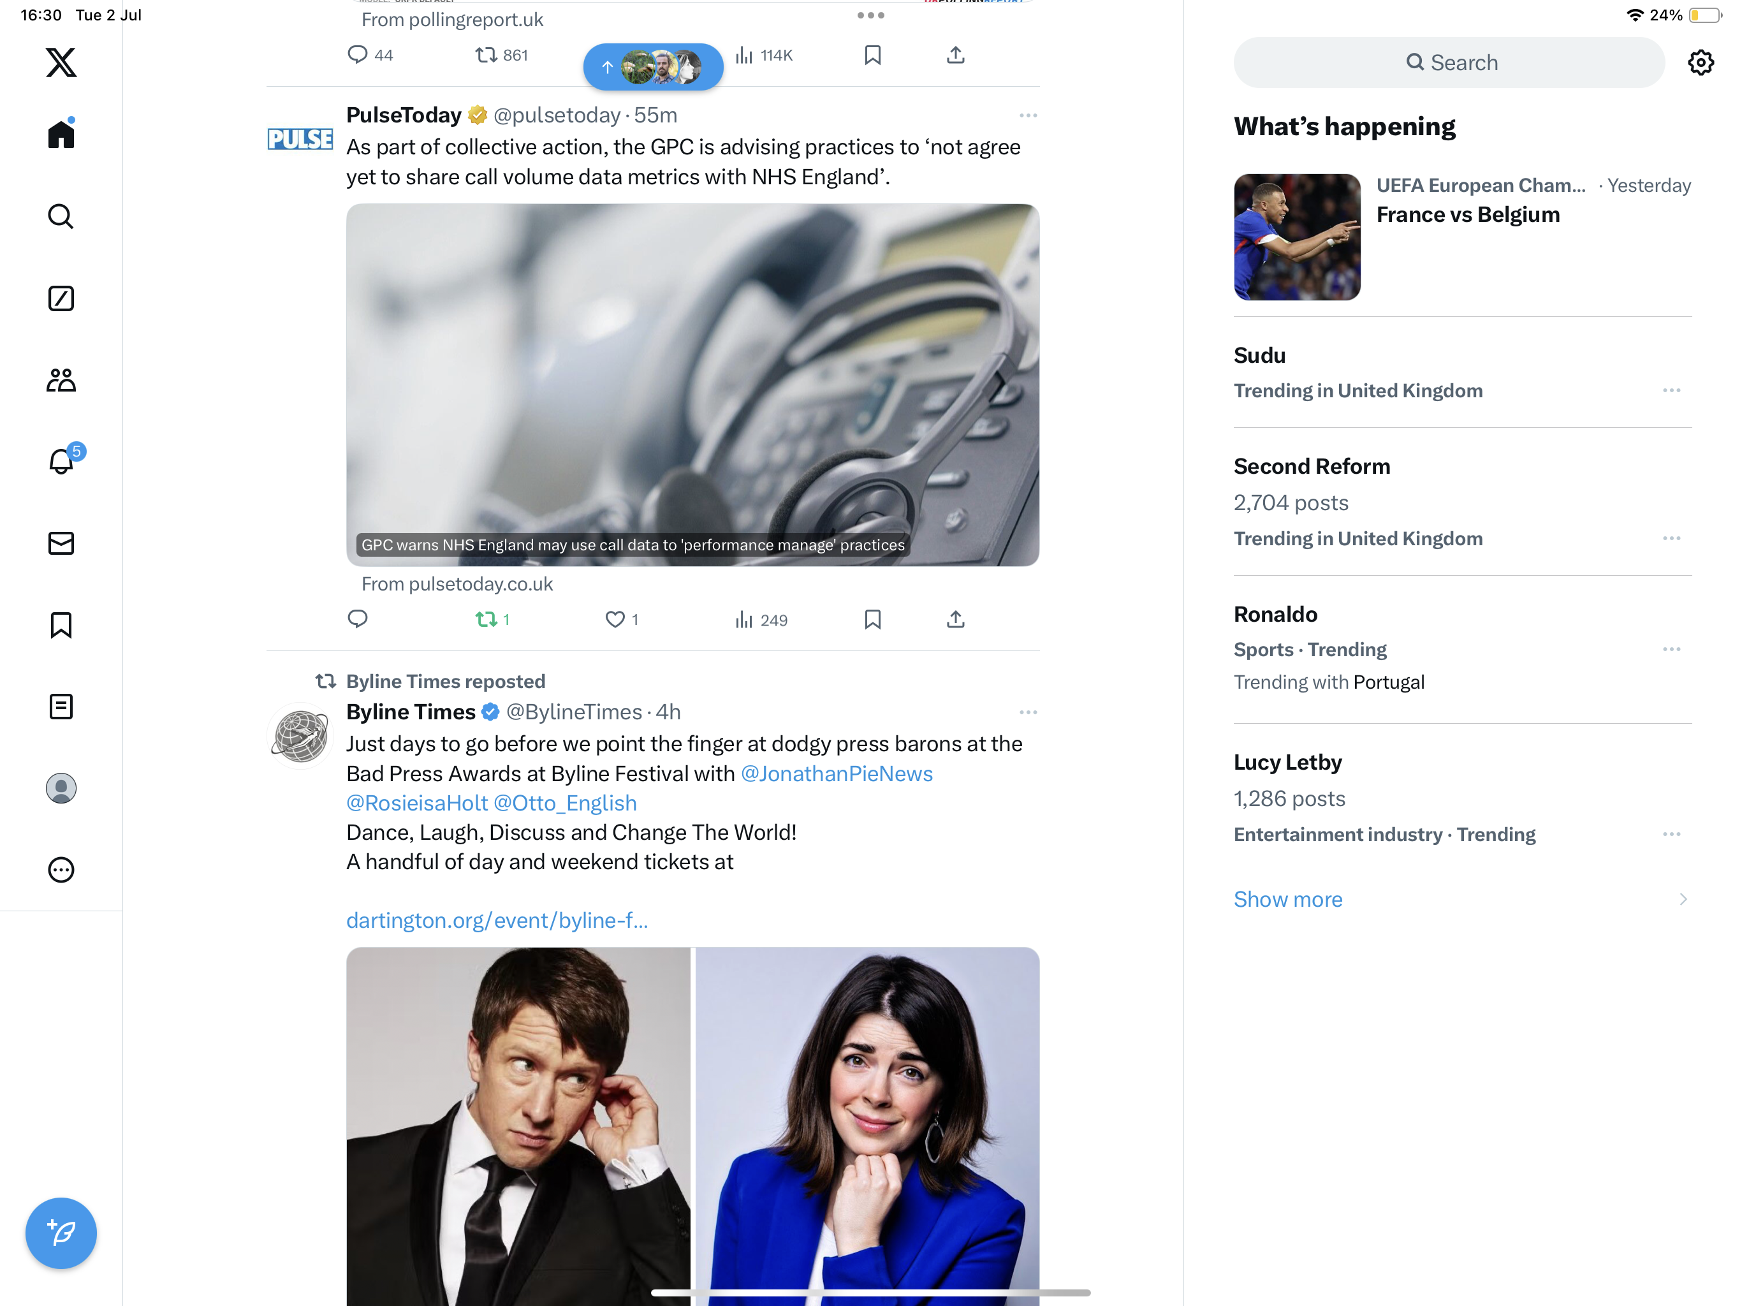
Task: Open more options for Byline Times post
Action: [1028, 713]
